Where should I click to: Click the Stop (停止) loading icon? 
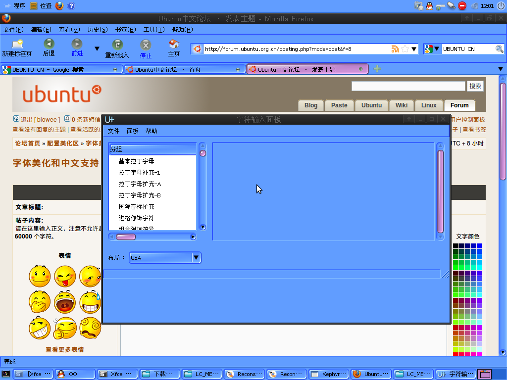click(x=146, y=45)
